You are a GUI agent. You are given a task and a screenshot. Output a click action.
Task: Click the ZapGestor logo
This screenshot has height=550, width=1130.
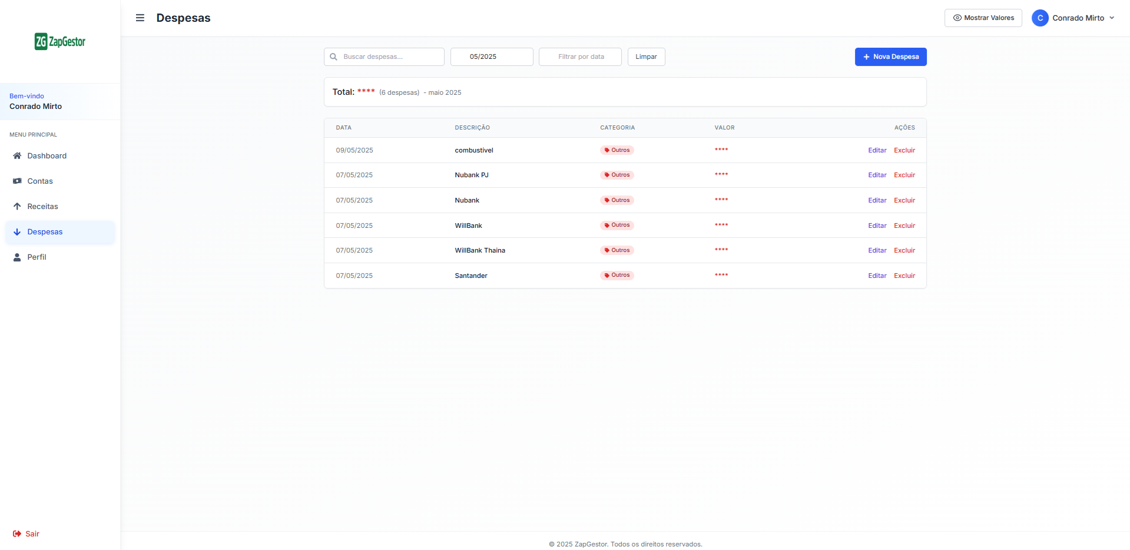59,41
